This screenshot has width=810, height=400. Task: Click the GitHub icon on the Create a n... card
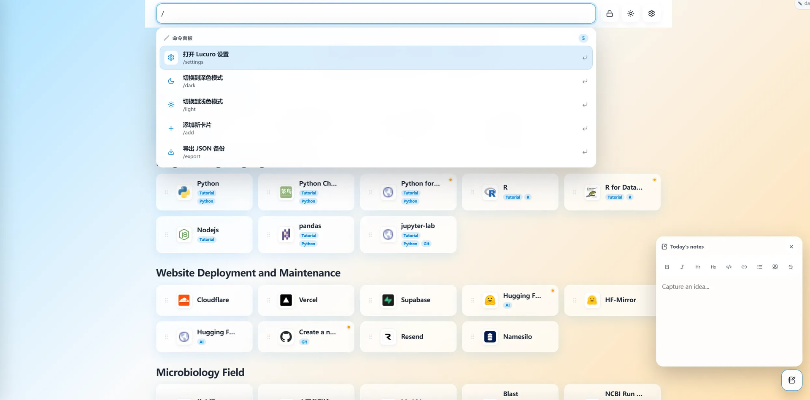click(x=286, y=337)
